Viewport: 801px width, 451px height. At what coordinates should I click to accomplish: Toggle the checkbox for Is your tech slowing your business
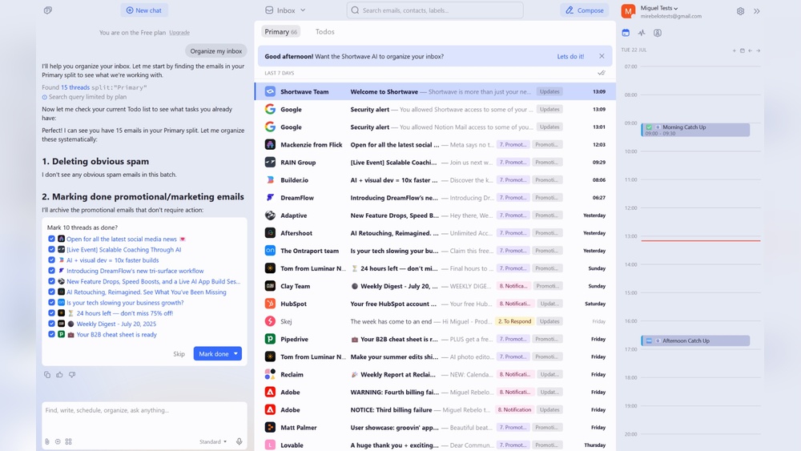click(x=52, y=303)
